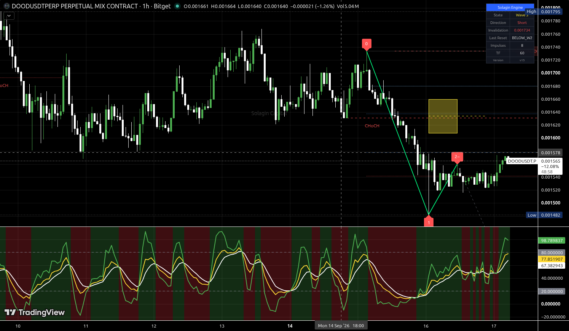Click the State row label
Viewport: 569px width, 331px height.
coord(498,15)
